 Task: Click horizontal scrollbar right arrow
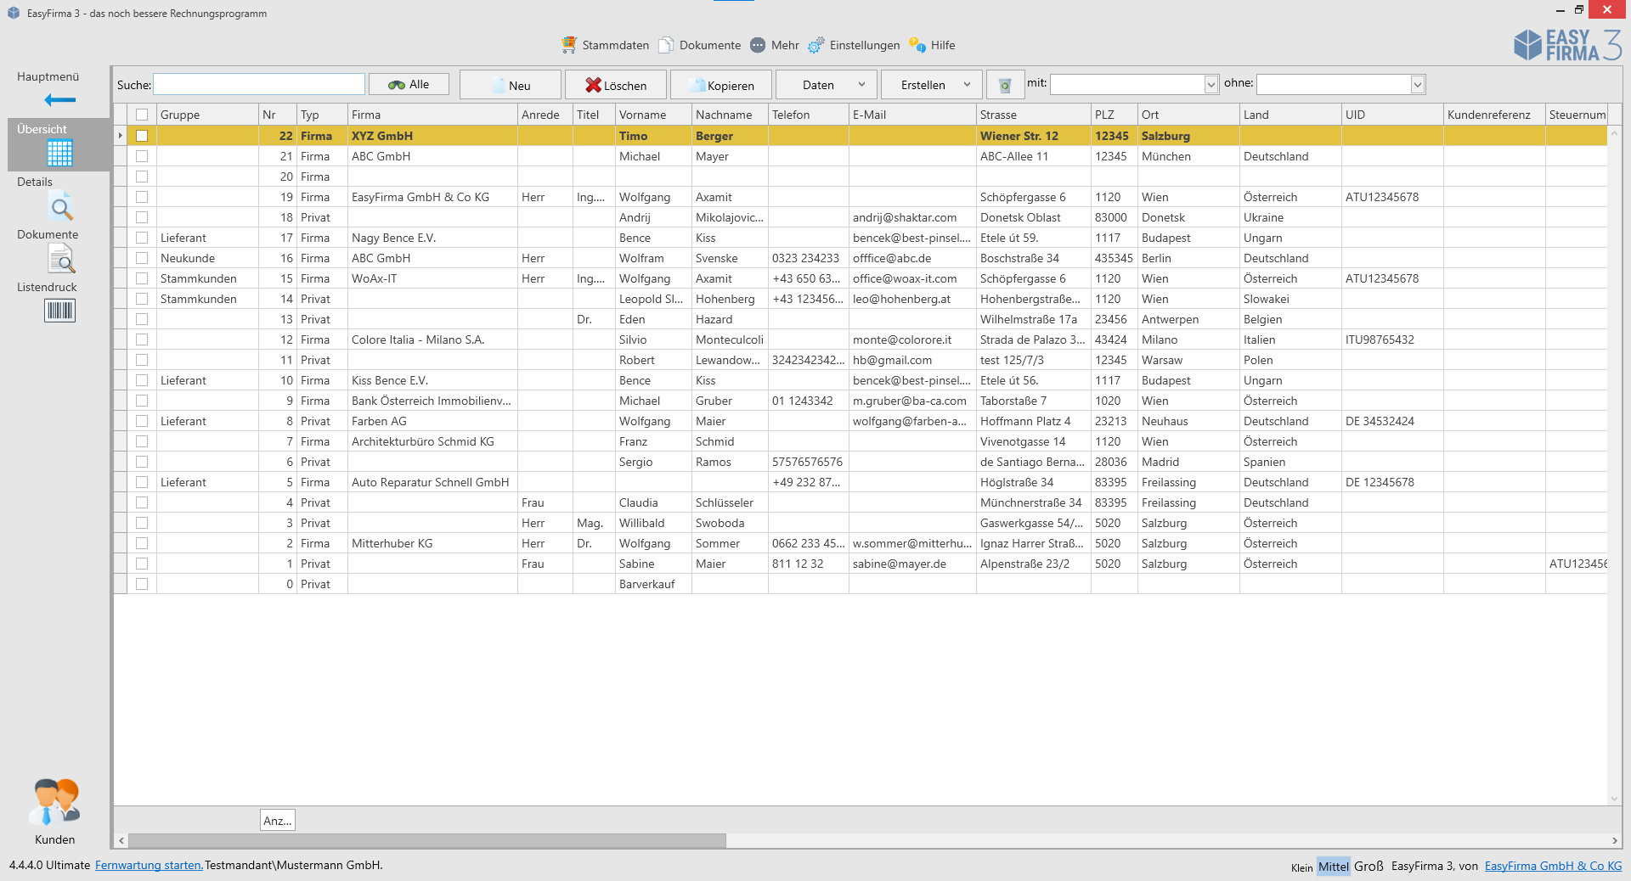1614,840
